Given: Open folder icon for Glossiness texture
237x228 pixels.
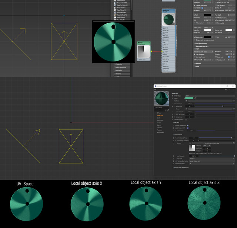Looking at the screenshot, I should coord(234,109).
